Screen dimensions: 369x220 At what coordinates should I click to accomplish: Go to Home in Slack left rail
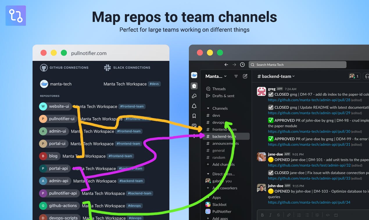coord(194,86)
